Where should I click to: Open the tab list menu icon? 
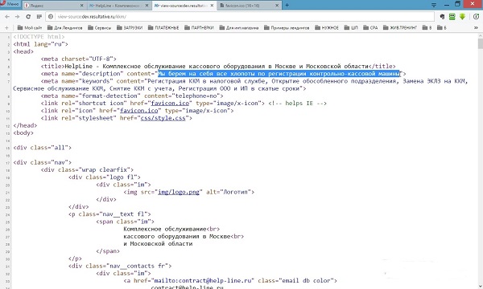434,5
